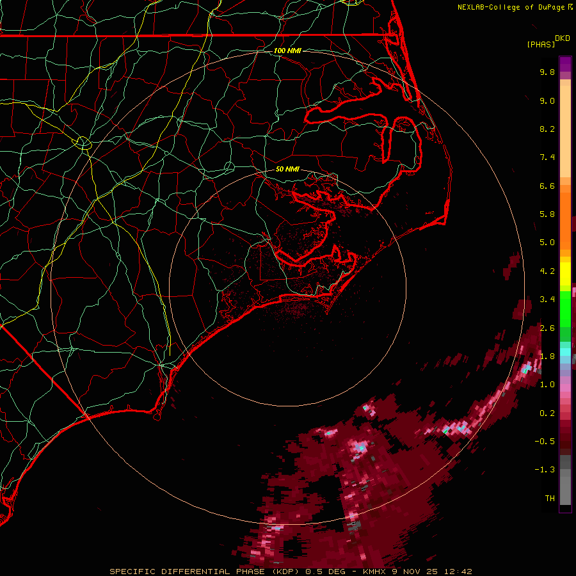
Task: Click the 1.8 scale value
Action: click(x=547, y=356)
